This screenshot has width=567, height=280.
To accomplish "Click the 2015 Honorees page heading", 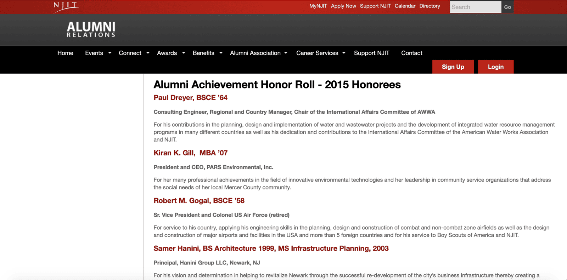I will click(277, 85).
